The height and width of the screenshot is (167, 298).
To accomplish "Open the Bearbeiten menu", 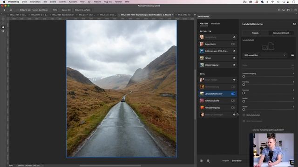I will click(35, 2).
